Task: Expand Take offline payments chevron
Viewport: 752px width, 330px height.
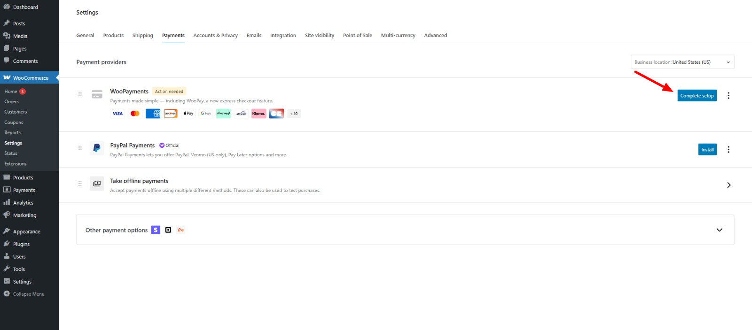Action: coord(729,185)
